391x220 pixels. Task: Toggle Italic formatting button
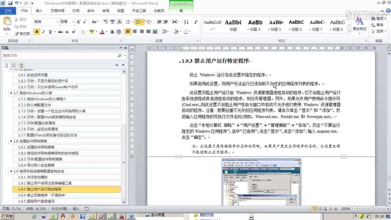coord(43,32)
